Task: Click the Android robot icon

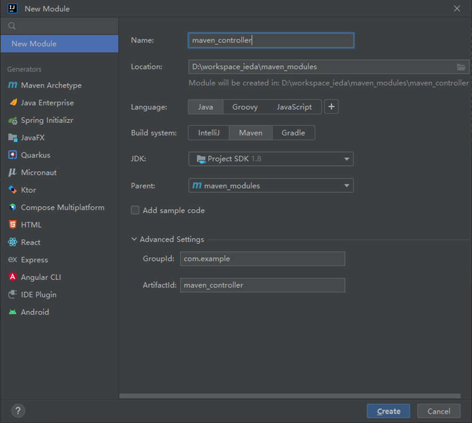Action: point(12,312)
